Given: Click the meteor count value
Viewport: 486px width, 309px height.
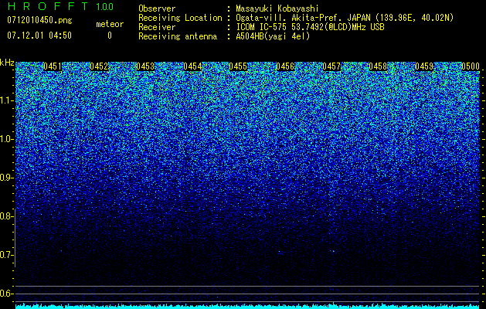Looking at the screenshot, I should 110,36.
